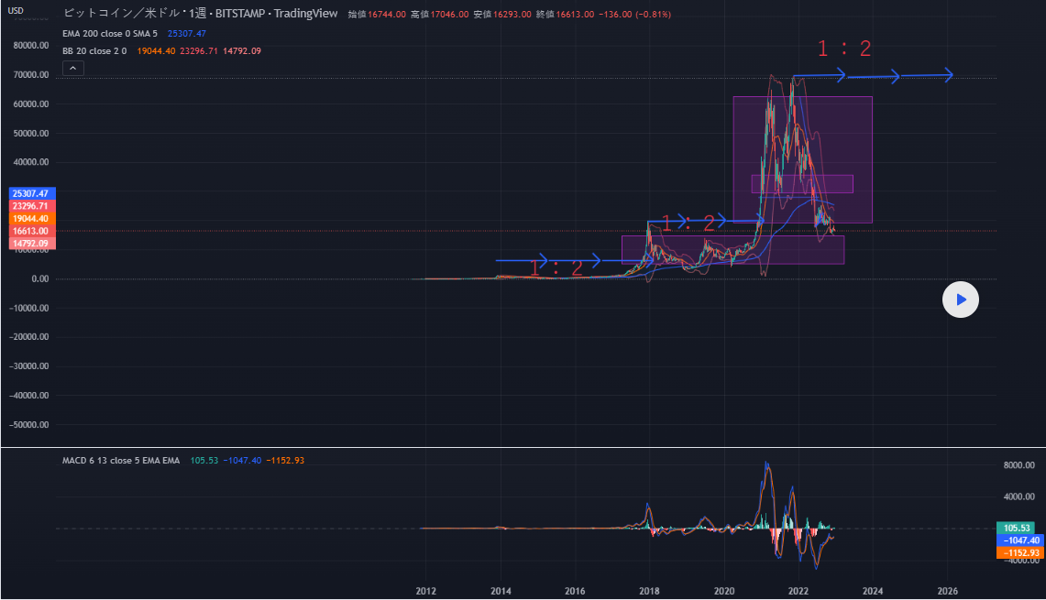Click the orange -1152.93 signal value label

pos(1019,553)
